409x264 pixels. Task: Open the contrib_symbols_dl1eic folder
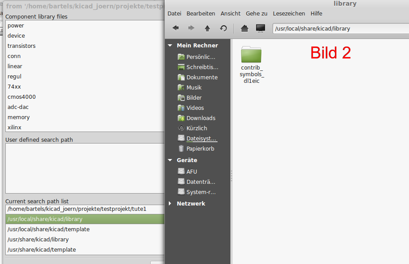251,65
